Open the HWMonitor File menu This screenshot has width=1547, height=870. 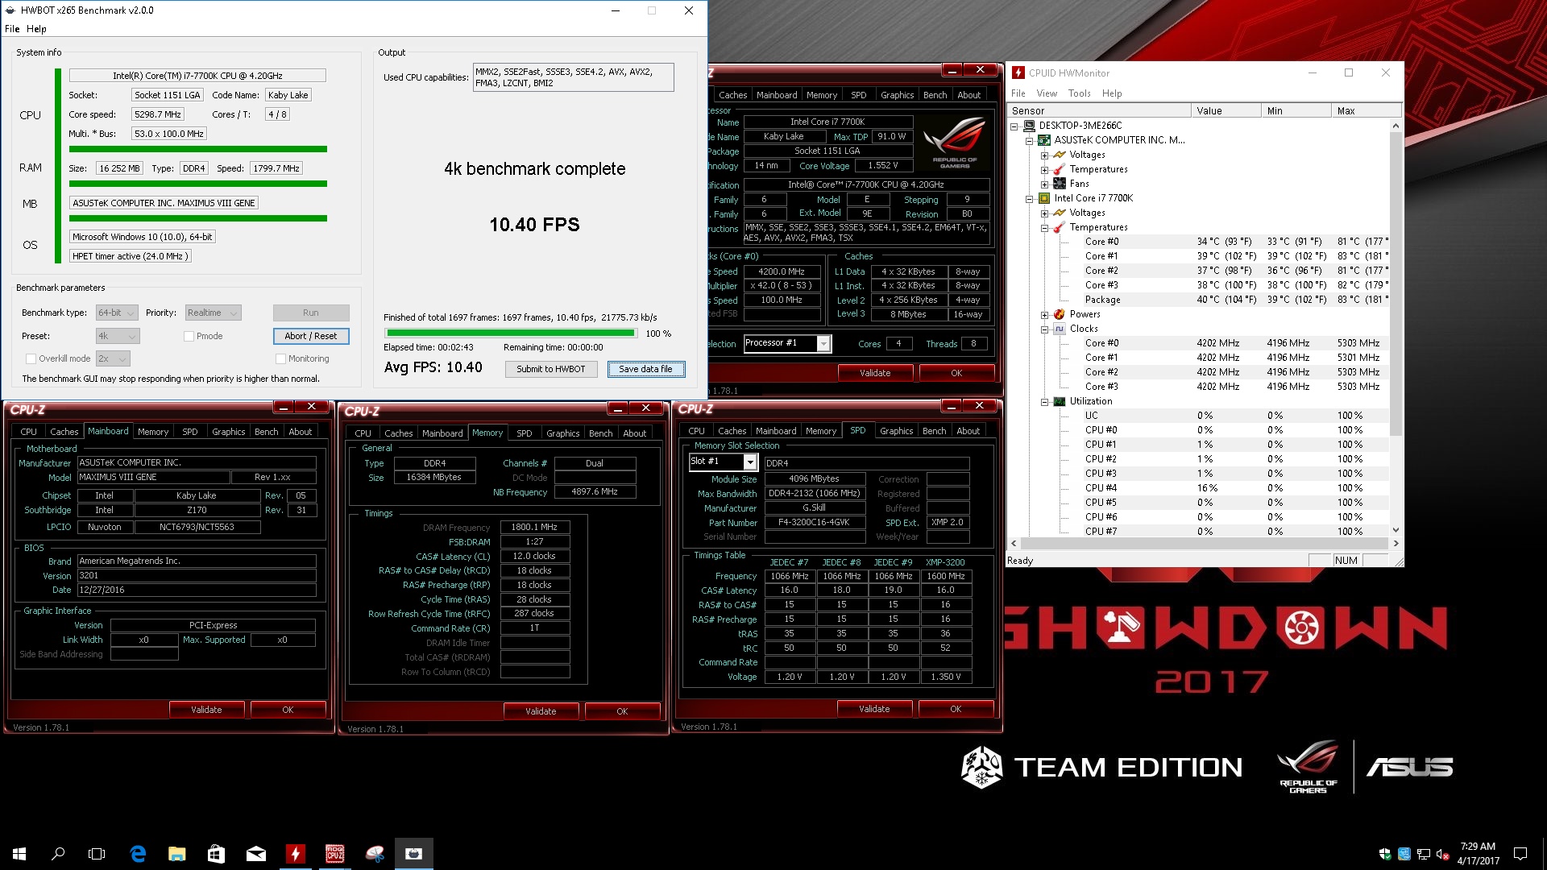pos(1018,93)
